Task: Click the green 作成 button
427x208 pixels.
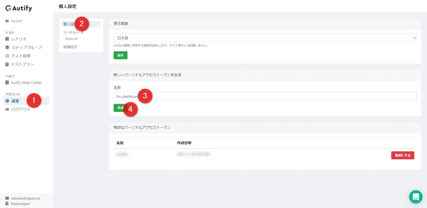Action: click(x=119, y=108)
